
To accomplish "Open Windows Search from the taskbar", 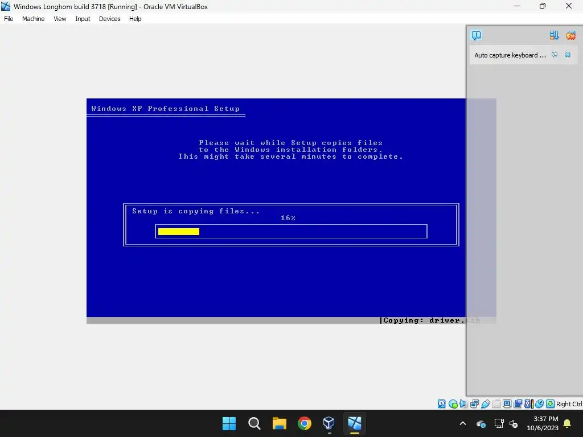I will click(x=254, y=423).
